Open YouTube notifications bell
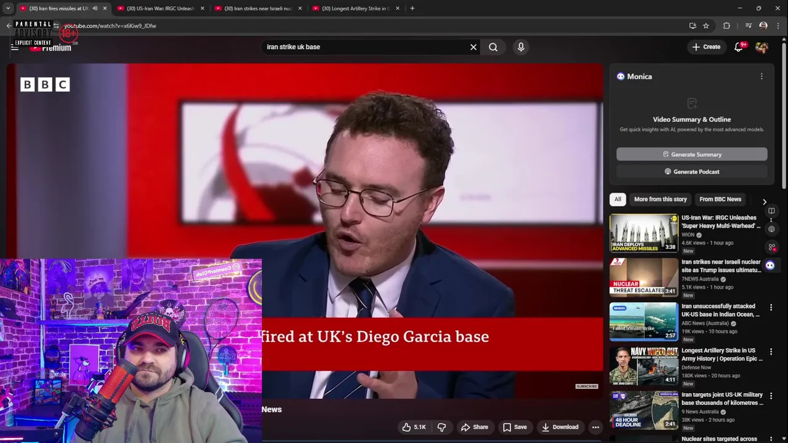788x443 pixels. click(x=739, y=47)
